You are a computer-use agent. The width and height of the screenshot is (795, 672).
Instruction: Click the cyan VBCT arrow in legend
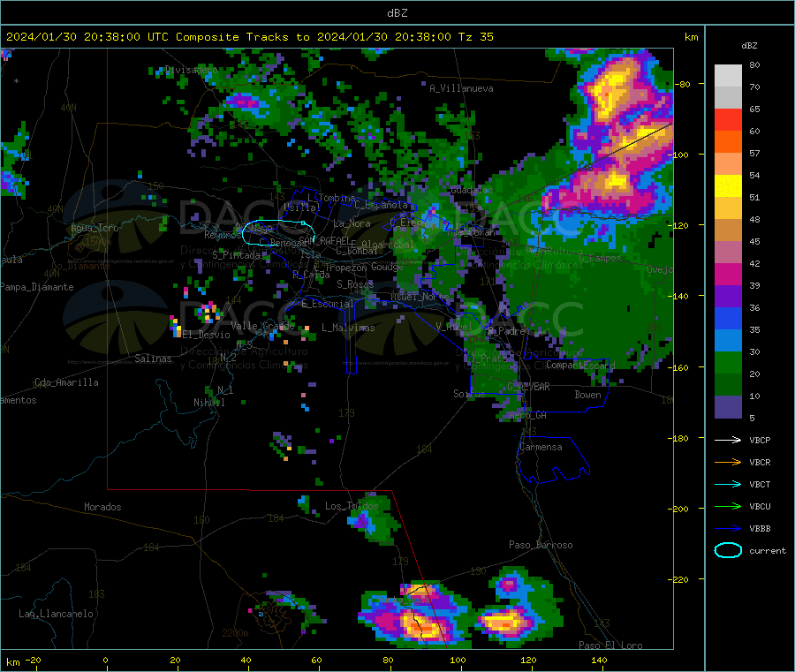(x=728, y=484)
